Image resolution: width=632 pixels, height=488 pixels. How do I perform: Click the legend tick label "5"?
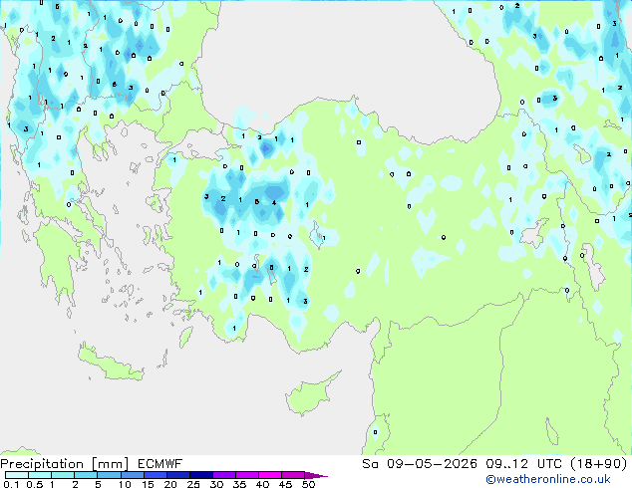[98, 484]
